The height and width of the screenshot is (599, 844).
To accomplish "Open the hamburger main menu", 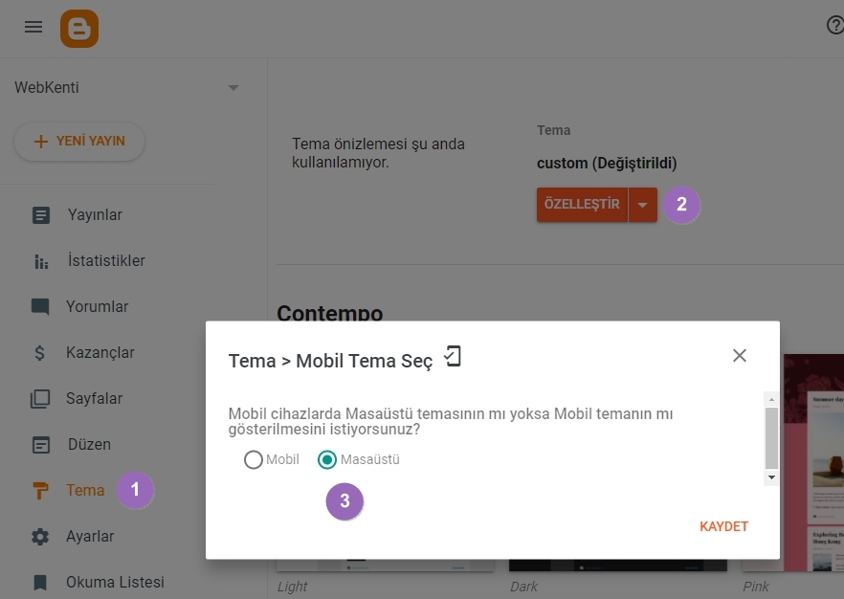I will [33, 27].
